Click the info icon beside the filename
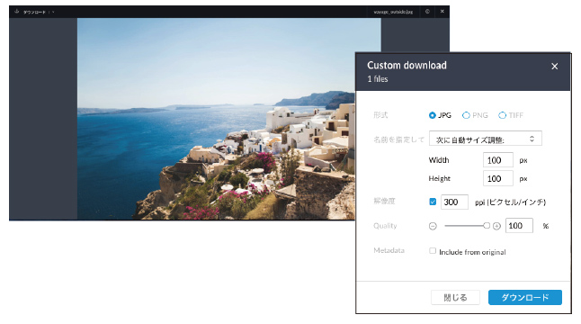581x324 pixels. tap(427, 12)
